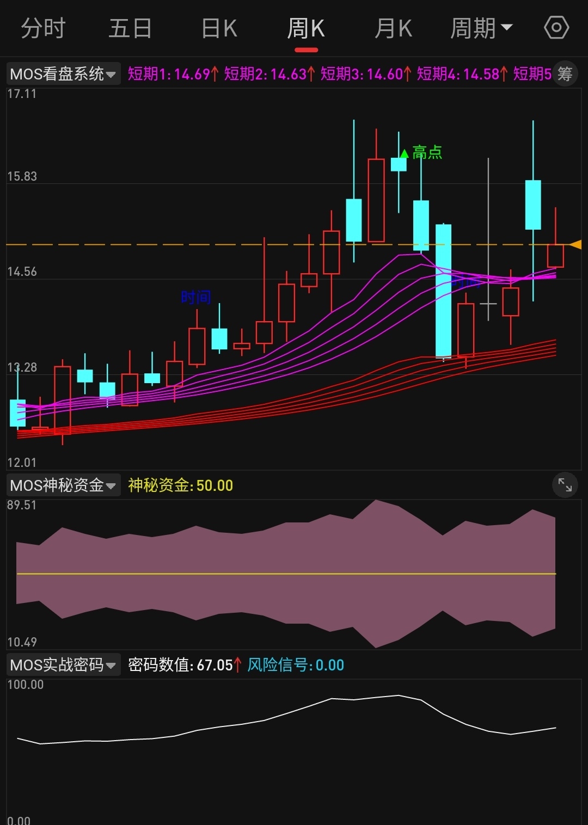
Task: Click the blue 时间 chart label
Action: 195,297
